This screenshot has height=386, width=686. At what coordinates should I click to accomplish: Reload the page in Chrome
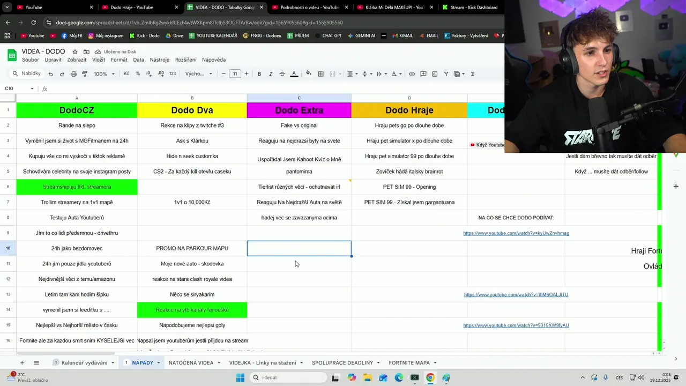[33, 23]
